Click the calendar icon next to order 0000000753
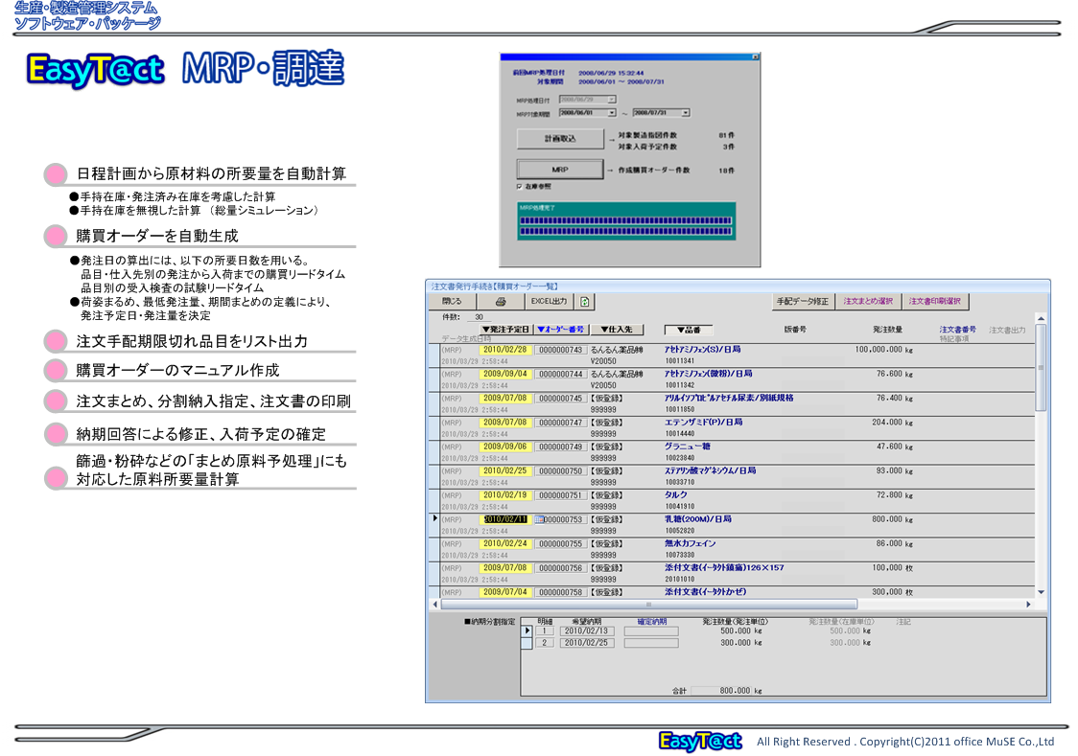Viewport: 1078px width, 756px height. click(x=539, y=519)
